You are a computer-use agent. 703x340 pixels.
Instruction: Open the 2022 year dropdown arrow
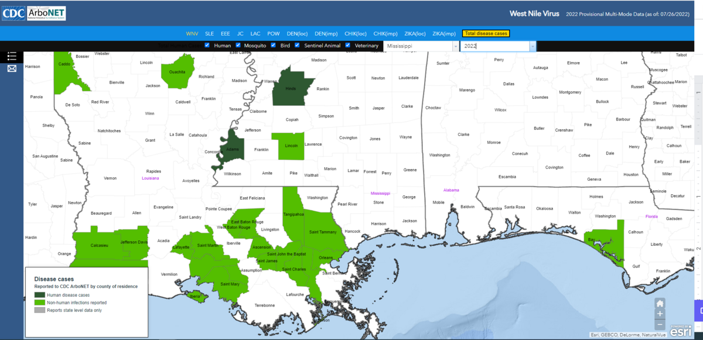pos(533,46)
